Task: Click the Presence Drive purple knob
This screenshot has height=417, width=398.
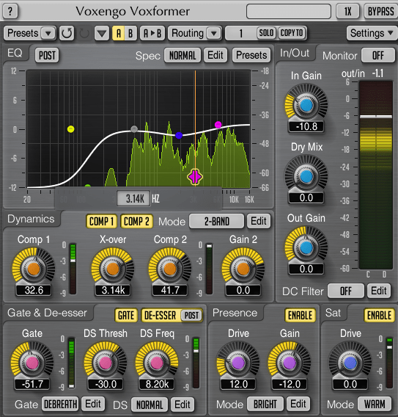Action: point(238,363)
